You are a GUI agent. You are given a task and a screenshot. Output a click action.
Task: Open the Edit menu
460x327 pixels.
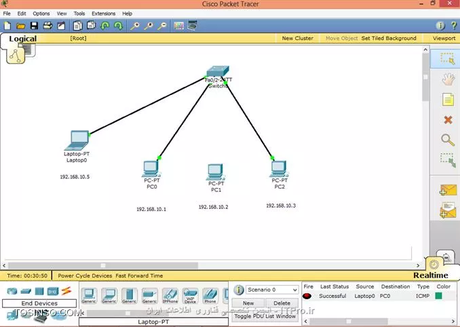[22, 14]
